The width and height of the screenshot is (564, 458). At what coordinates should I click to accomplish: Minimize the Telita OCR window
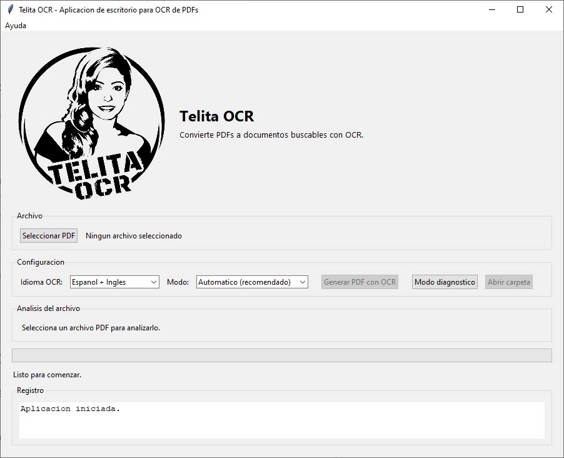pos(491,9)
